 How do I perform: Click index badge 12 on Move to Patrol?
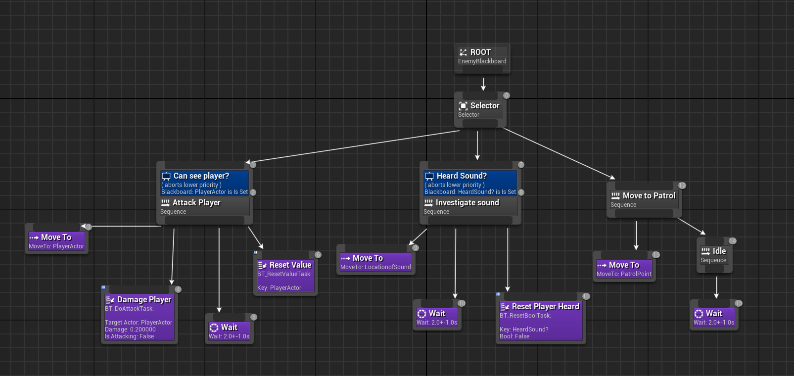(682, 186)
